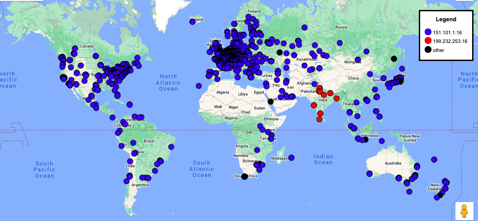
Task: Click the Kazakhstan country label
Action: [307, 59]
